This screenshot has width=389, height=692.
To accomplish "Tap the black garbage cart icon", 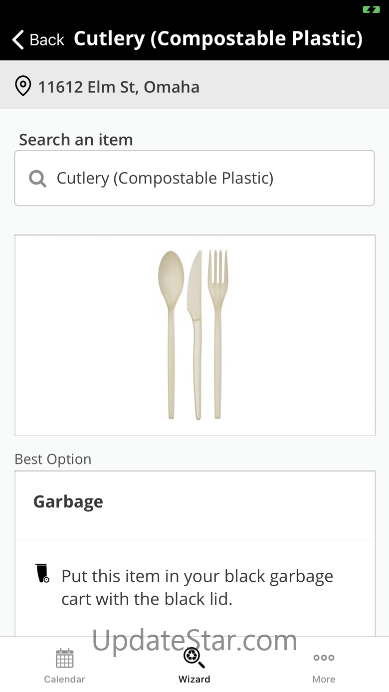I will [43, 573].
